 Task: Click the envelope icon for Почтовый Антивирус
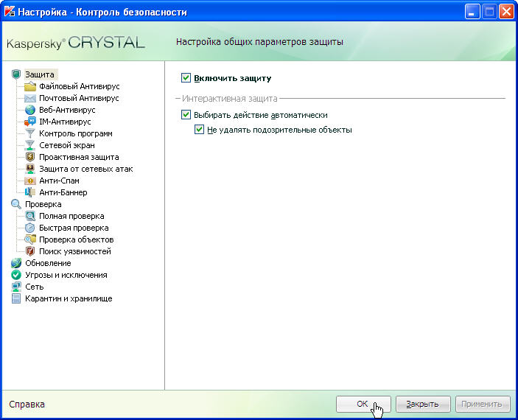29,98
